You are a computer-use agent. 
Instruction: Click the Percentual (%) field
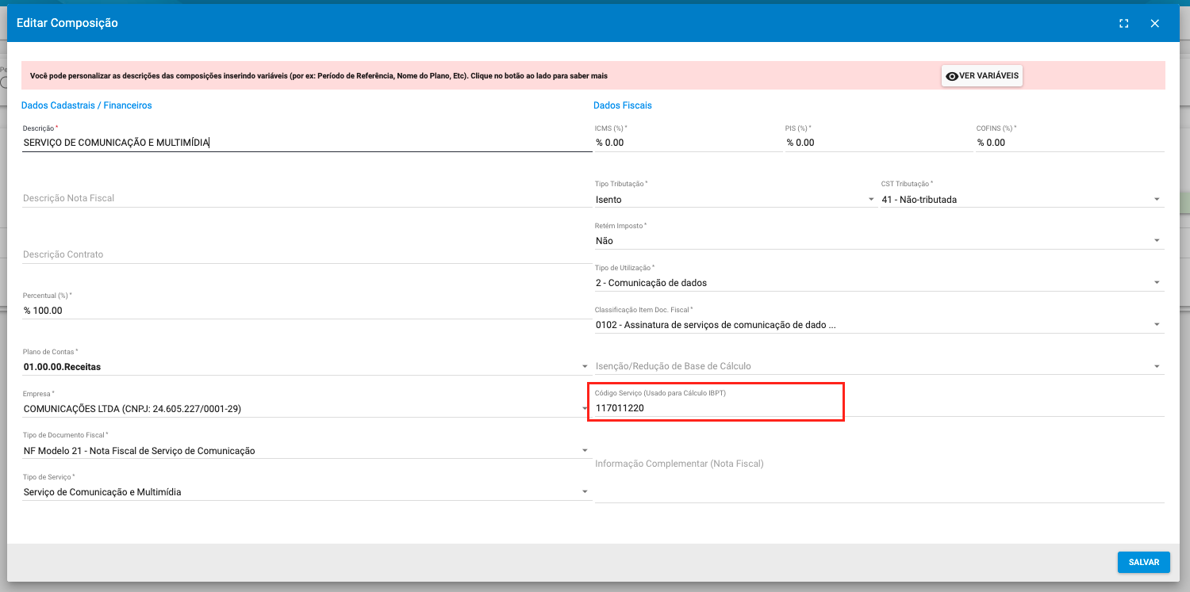307,311
